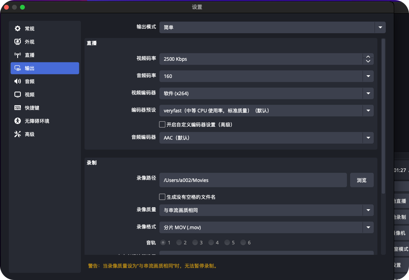Image resolution: width=409 pixels, height=280 pixels.
Task: Open the 录像质量 dropdown
Action: [266, 210]
